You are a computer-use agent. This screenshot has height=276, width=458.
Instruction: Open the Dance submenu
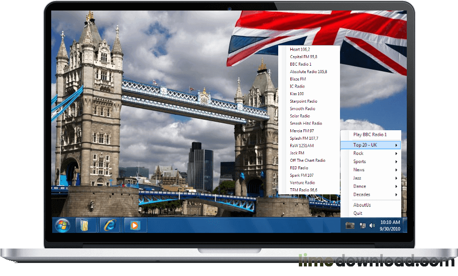click(x=371, y=186)
